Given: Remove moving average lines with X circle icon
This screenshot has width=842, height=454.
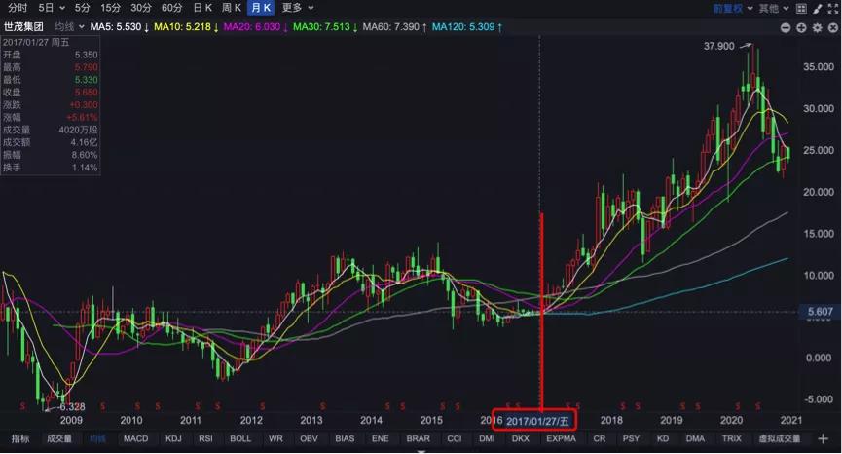Looking at the screenshot, I should pos(833,27).
